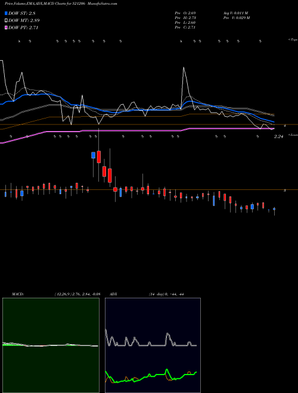Open the dark blue ADX indicator chart
The width and height of the screenshot is (298, 393).
pyautogui.click(x=153, y=345)
